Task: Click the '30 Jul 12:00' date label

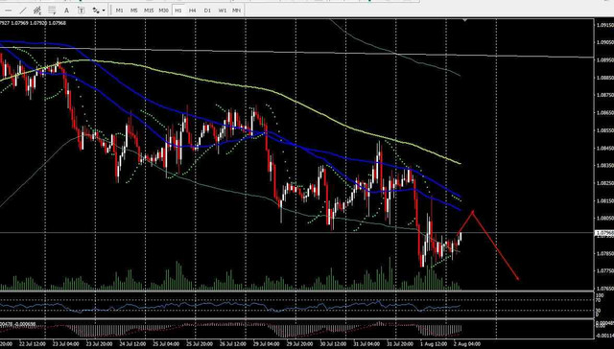Action: [x=333, y=344]
